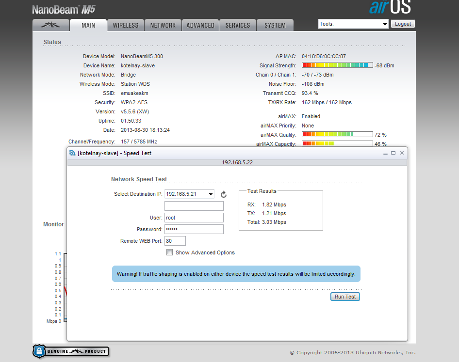The image size is (459, 362).
Task: Click the NanoBeam M5 logo
Action: (x=64, y=10)
